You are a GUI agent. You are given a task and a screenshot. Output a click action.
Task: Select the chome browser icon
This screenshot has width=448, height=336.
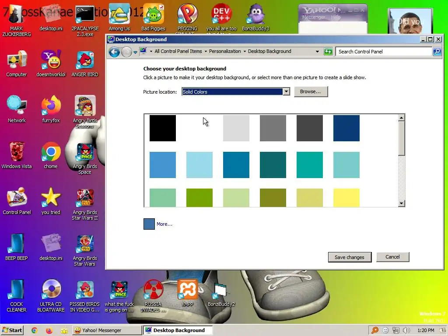51,156
